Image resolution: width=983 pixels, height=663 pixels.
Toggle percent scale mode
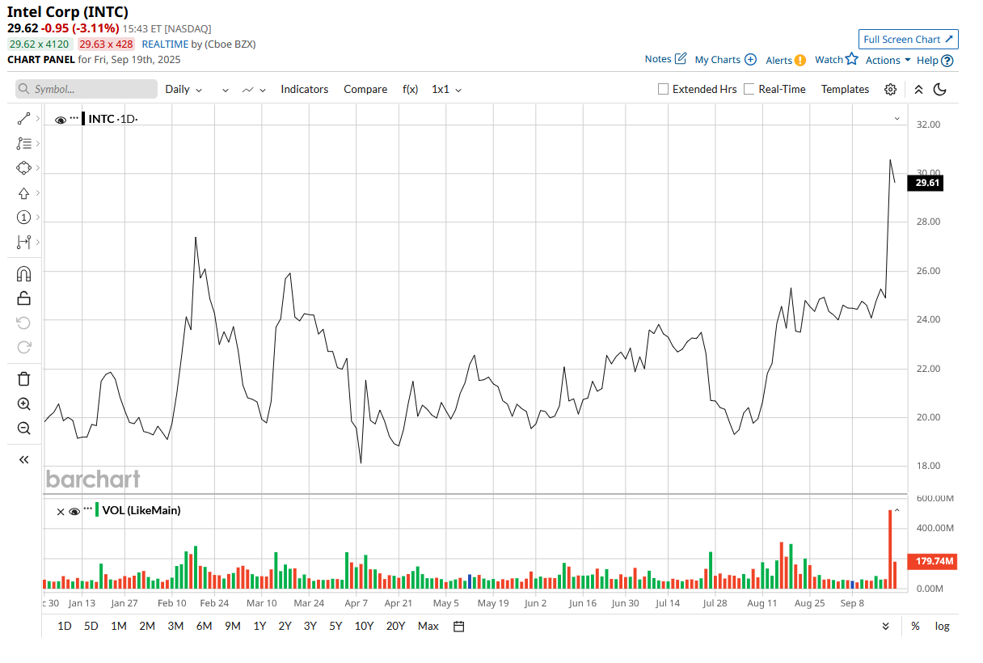tap(915, 626)
